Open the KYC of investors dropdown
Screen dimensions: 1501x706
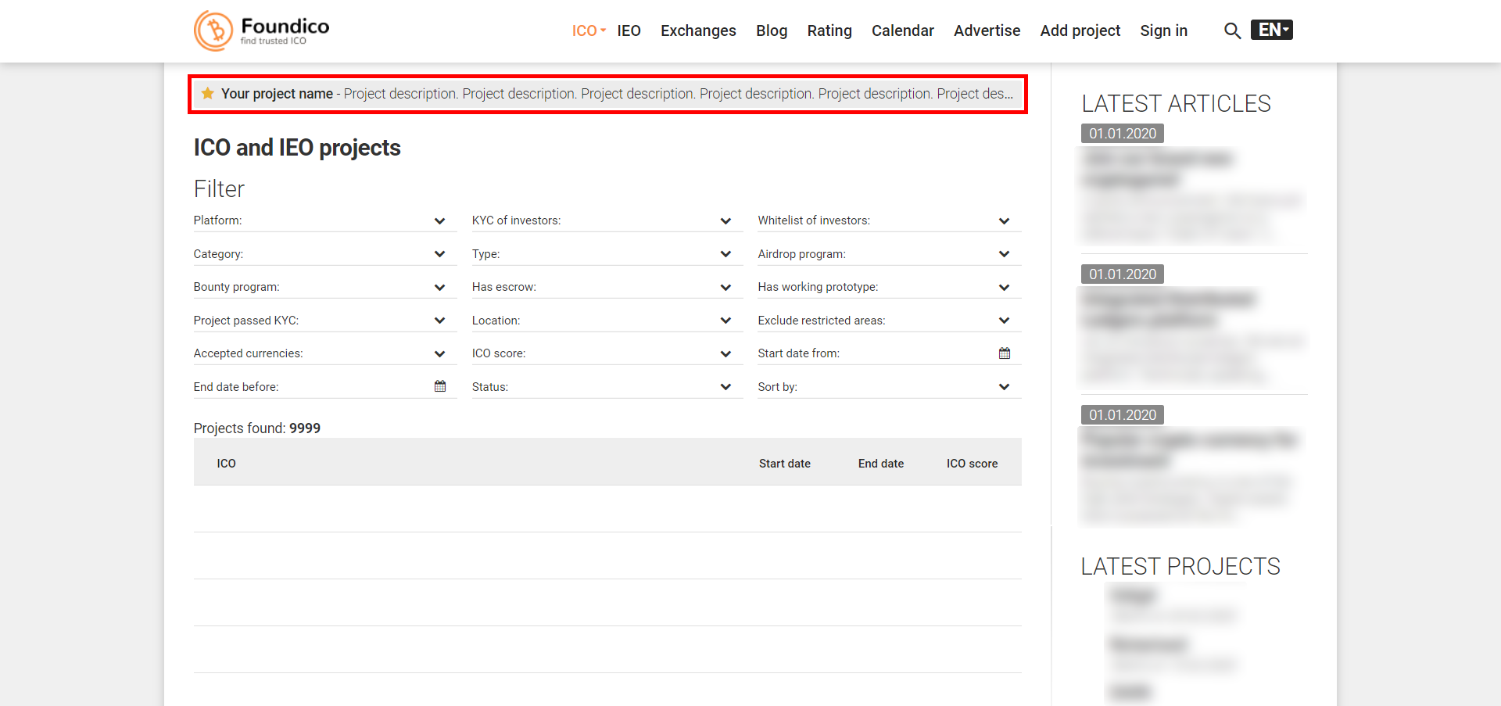click(x=725, y=221)
